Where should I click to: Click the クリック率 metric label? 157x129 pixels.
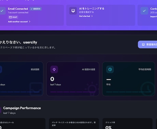[110, 123]
